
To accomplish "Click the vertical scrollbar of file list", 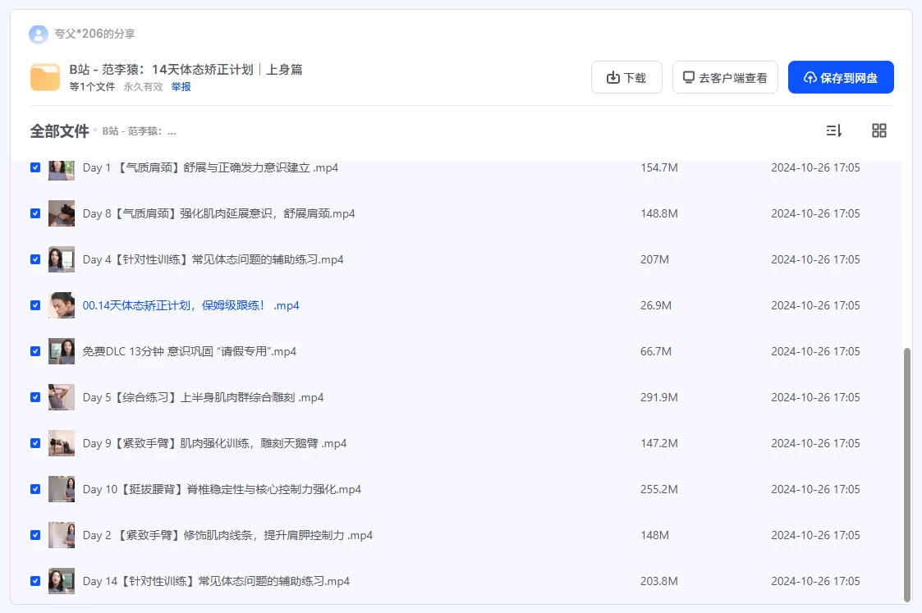I will [x=906, y=474].
